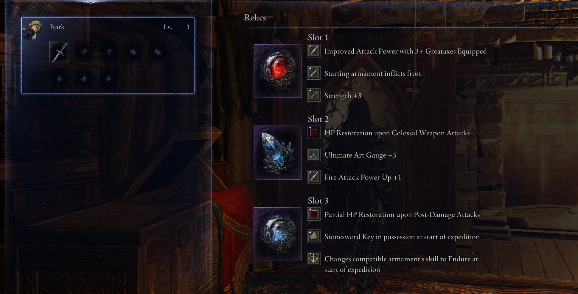Click the Post-Damage HP Restoration icon

314,214
